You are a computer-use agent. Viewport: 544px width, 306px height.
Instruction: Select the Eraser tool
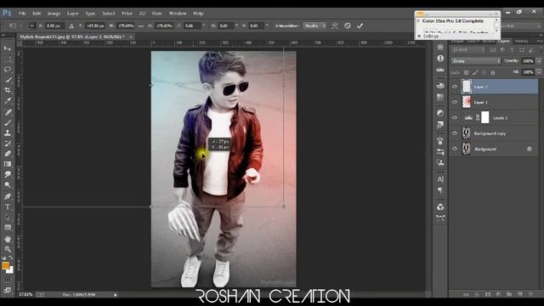(8, 154)
